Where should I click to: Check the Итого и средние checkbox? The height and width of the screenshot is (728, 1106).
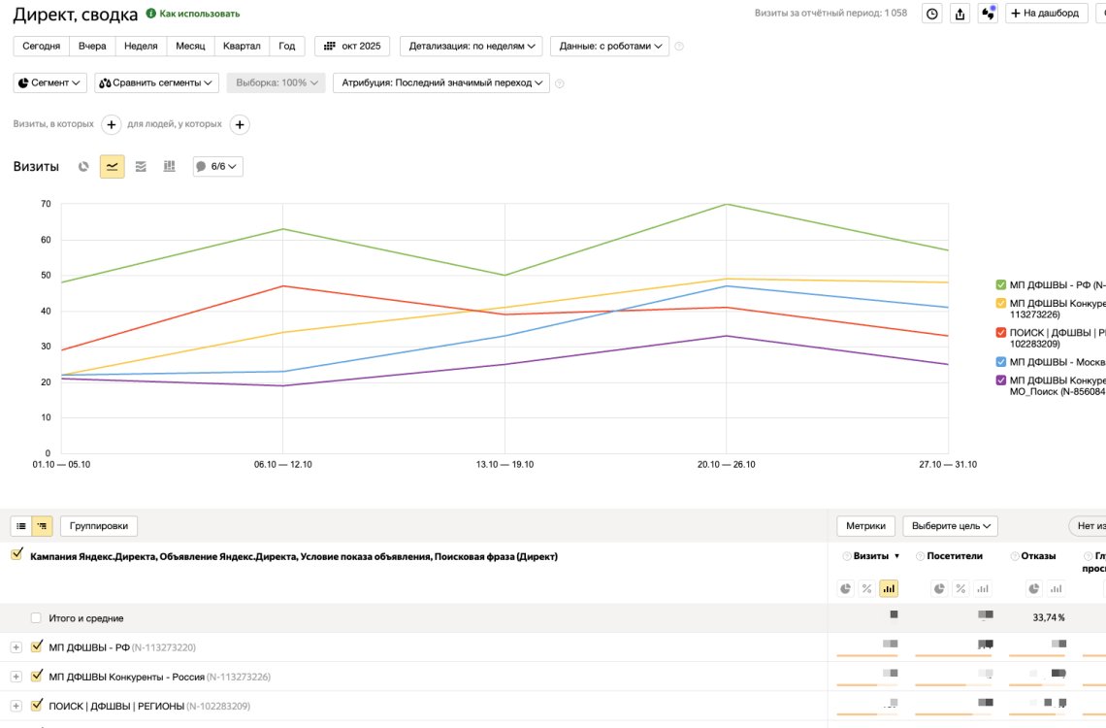(36, 618)
